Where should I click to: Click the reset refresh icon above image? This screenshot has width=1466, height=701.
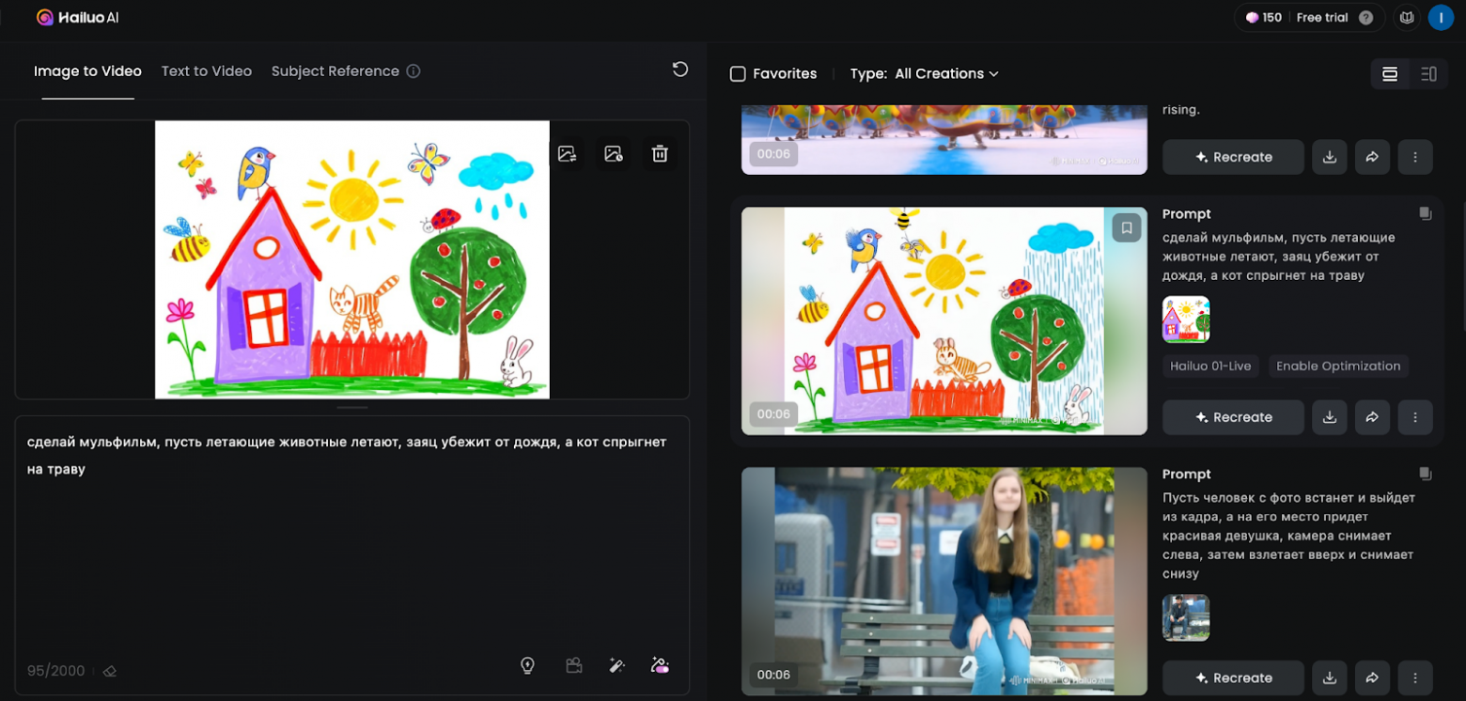[680, 70]
